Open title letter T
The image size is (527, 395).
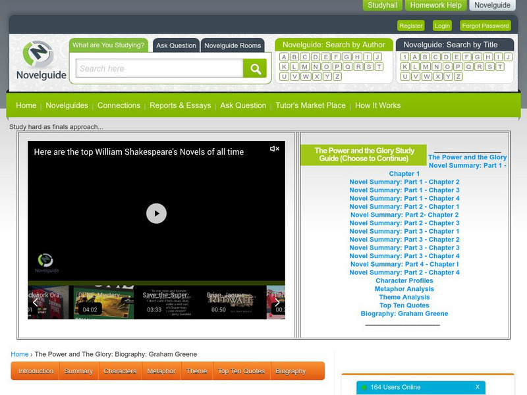[x=500, y=66]
